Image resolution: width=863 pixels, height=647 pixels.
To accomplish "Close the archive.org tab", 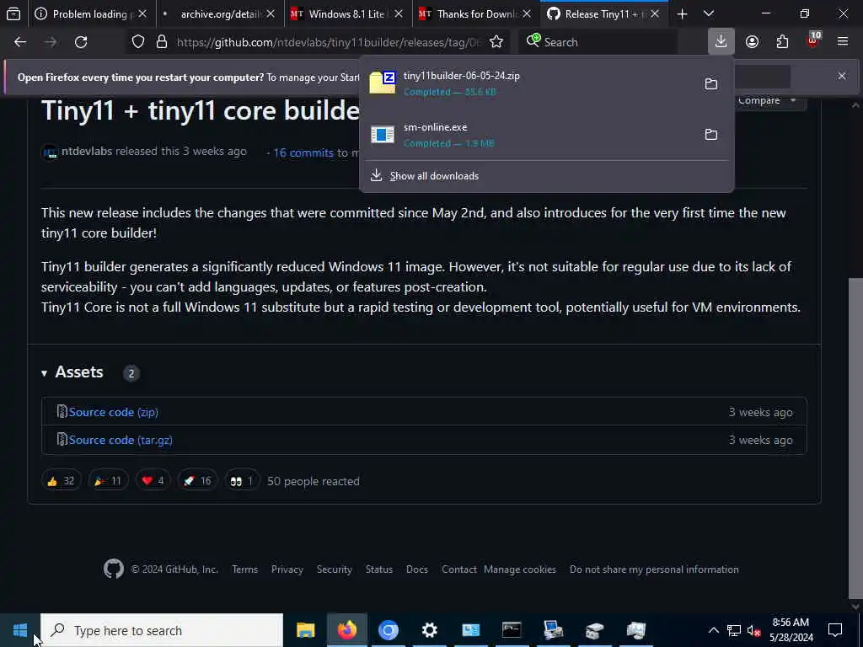I will [271, 13].
